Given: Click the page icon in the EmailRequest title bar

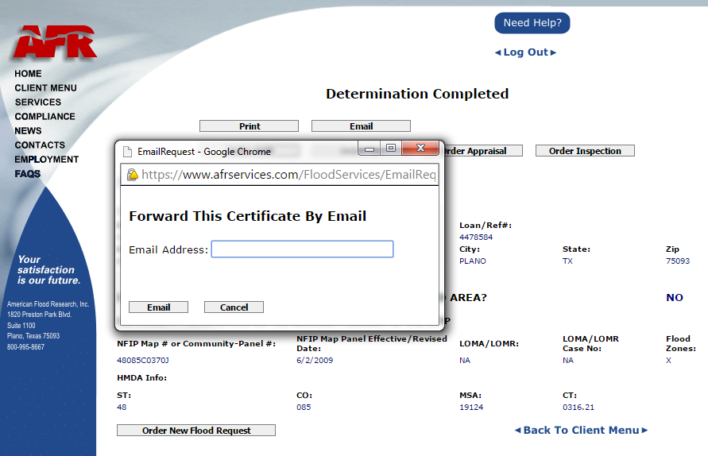Looking at the screenshot, I should (127, 151).
